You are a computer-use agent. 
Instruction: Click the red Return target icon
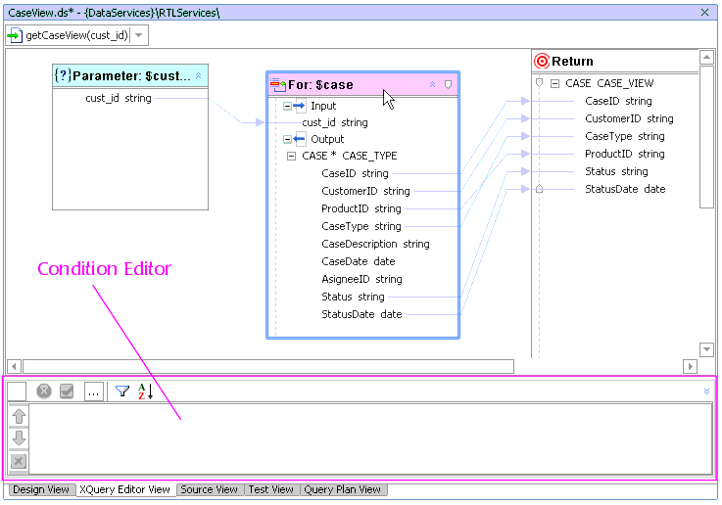(542, 62)
